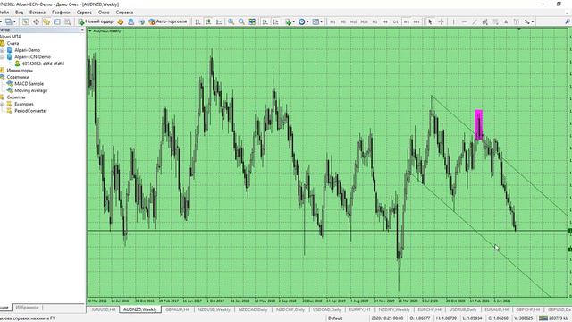Close the Navigator panel with X
The image size is (572, 322).
click(82, 30)
